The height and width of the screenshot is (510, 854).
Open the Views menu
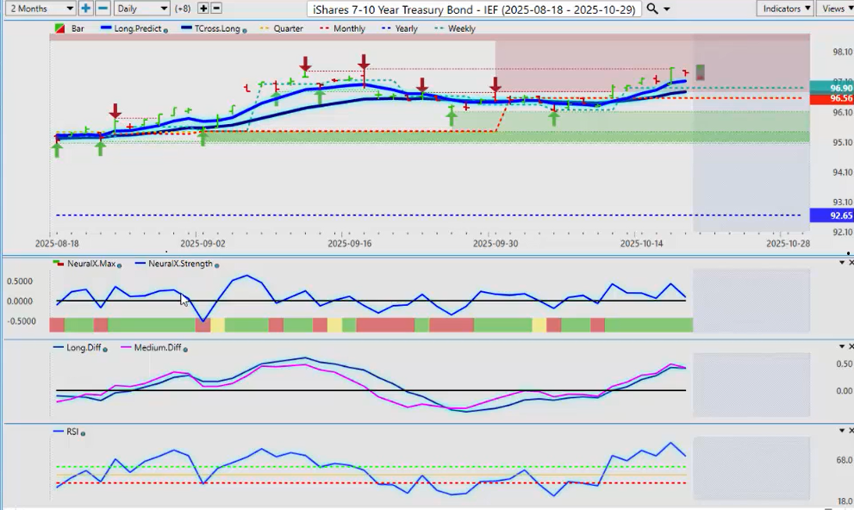coord(834,8)
